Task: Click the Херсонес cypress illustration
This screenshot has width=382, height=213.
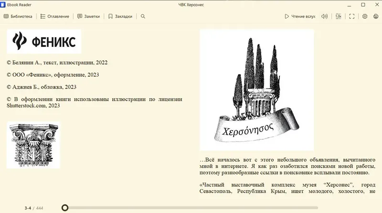Action: 257,90
